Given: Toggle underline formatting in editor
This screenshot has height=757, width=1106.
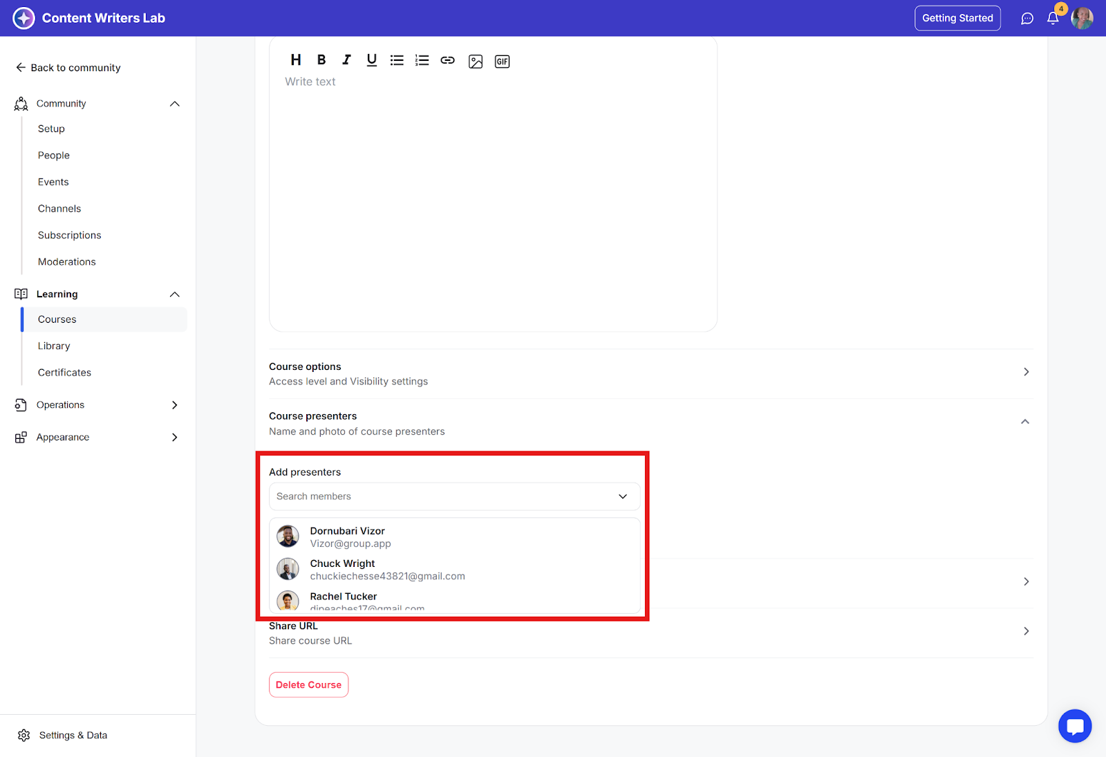Looking at the screenshot, I should pos(372,60).
